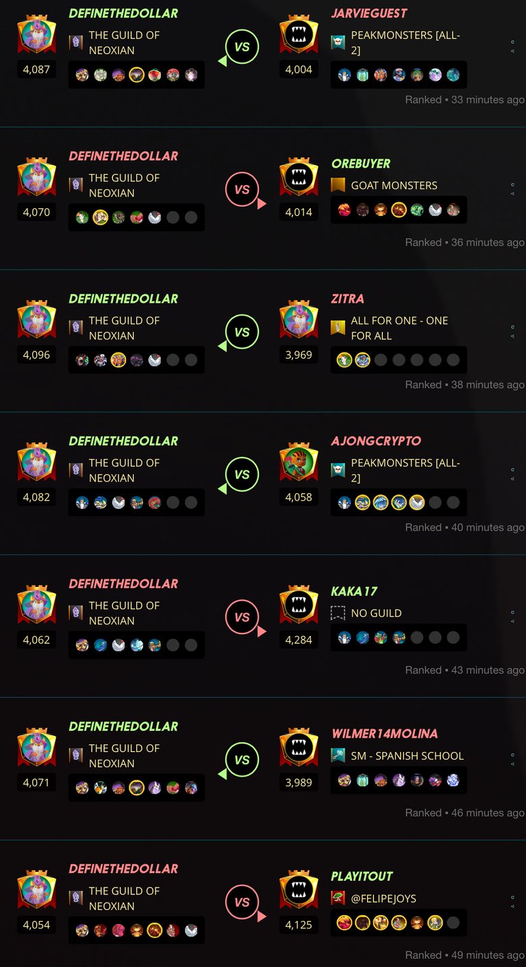Click the WILMER14MOLINA player name
This screenshot has width=526, height=967.
[384, 733]
